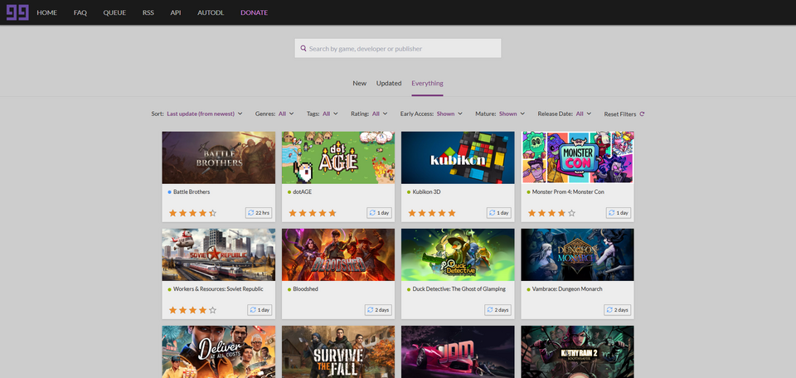Screen dimensions: 796x378
Task: Click the 1 day update badge on Workers & Resources
Action: click(x=260, y=310)
